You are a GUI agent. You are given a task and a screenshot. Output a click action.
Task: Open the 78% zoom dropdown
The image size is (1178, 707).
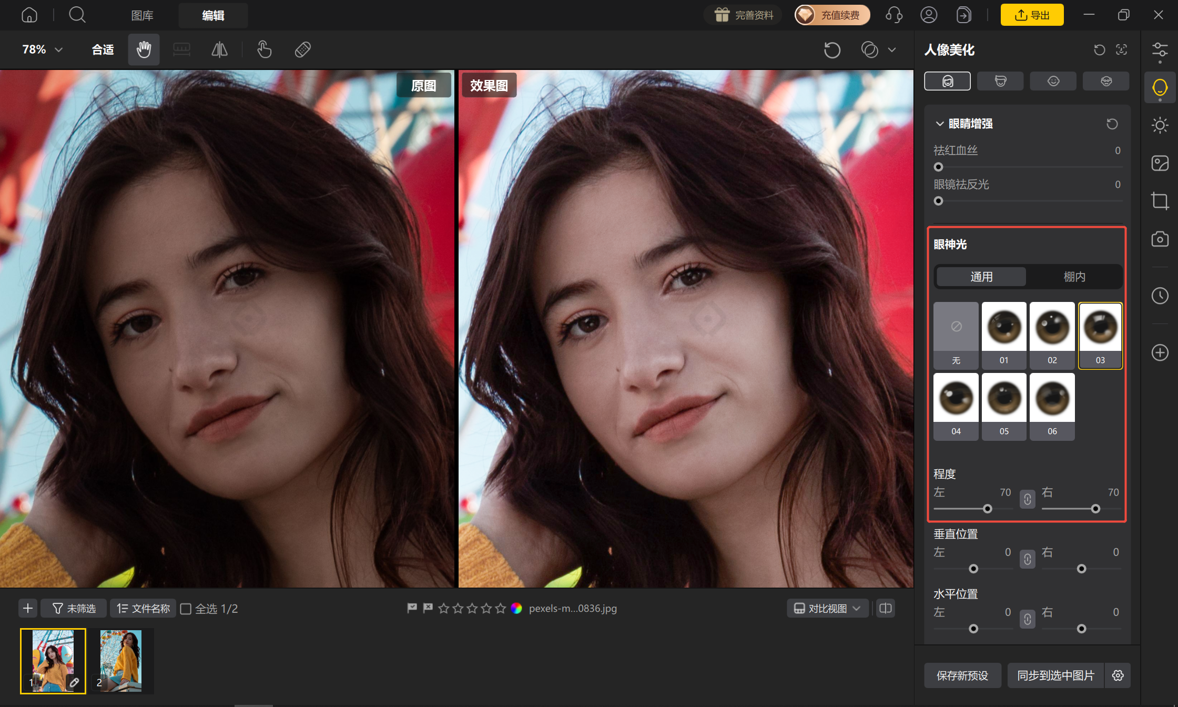[x=42, y=49]
